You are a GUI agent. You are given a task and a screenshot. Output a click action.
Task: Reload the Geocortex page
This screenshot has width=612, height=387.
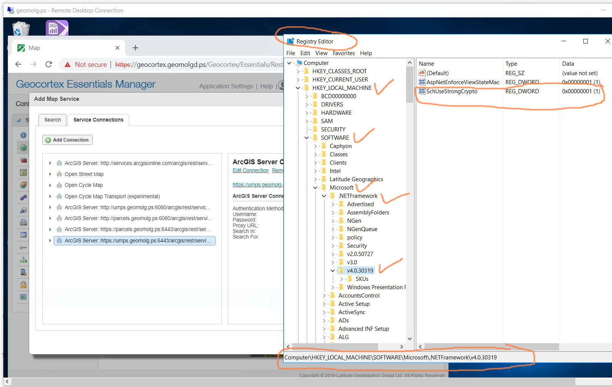tap(49, 65)
